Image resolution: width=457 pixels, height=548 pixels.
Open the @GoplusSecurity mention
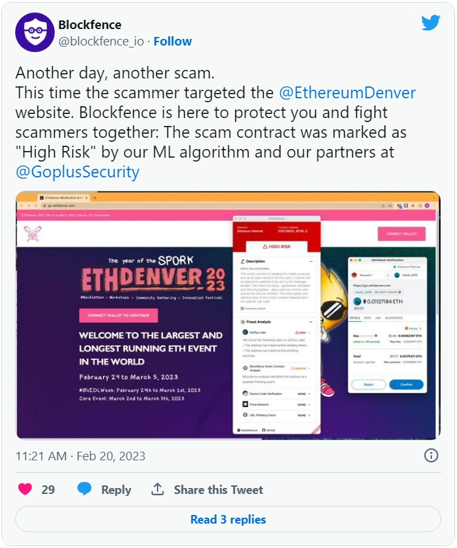click(78, 172)
